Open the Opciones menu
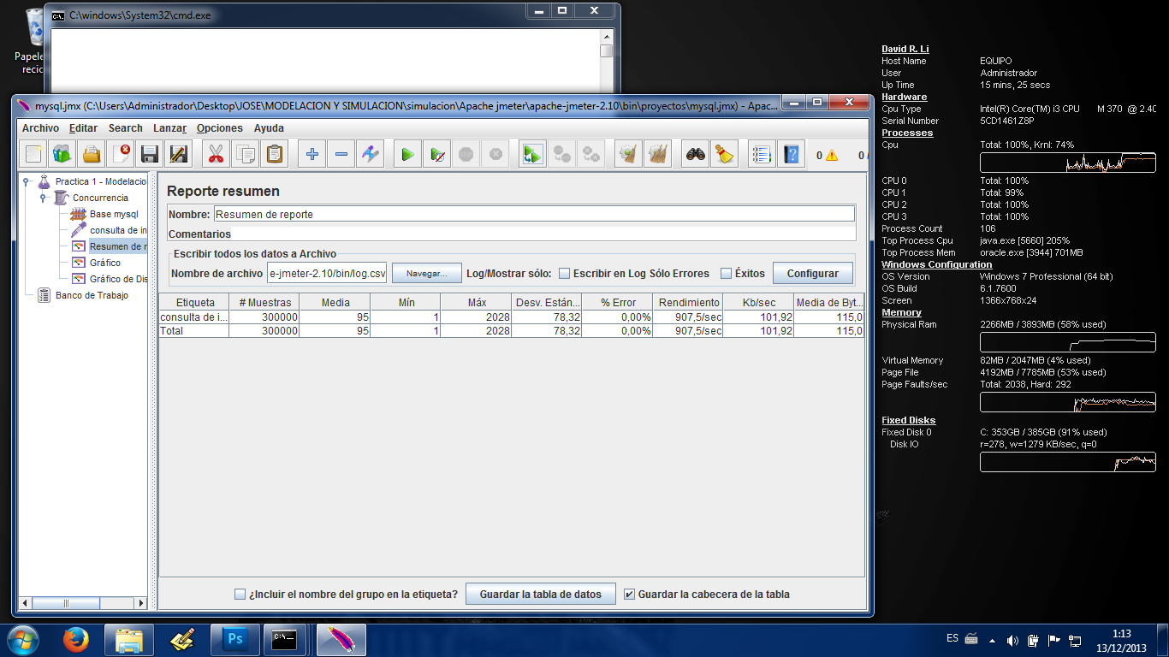The image size is (1169, 657). pyautogui.click(x=220, y=128)
